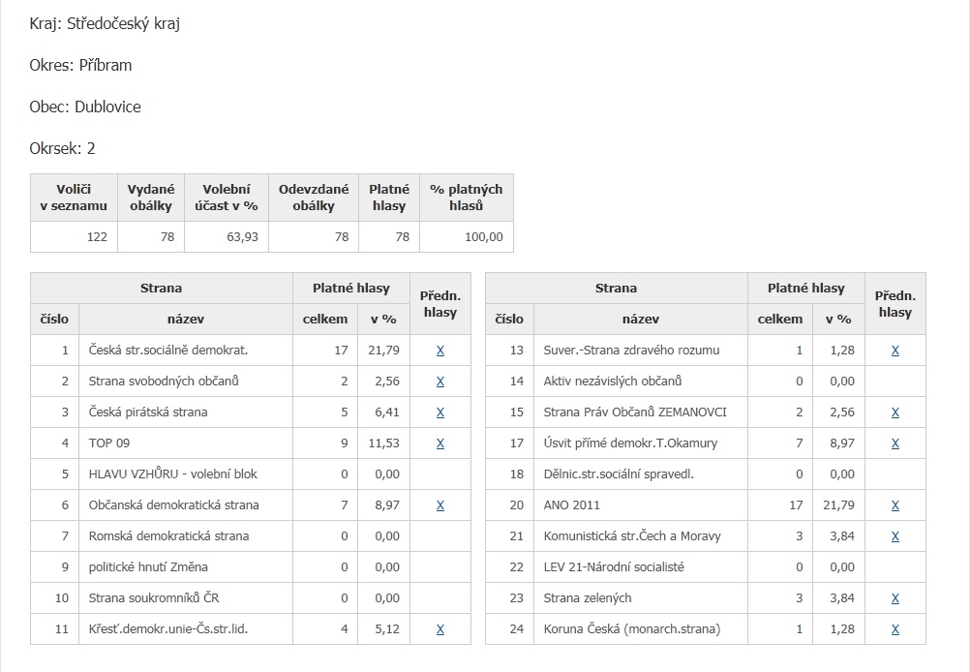Open preferential votes for Strana zelených
This screenshot has width=970, height=672.
coord(894,598)
